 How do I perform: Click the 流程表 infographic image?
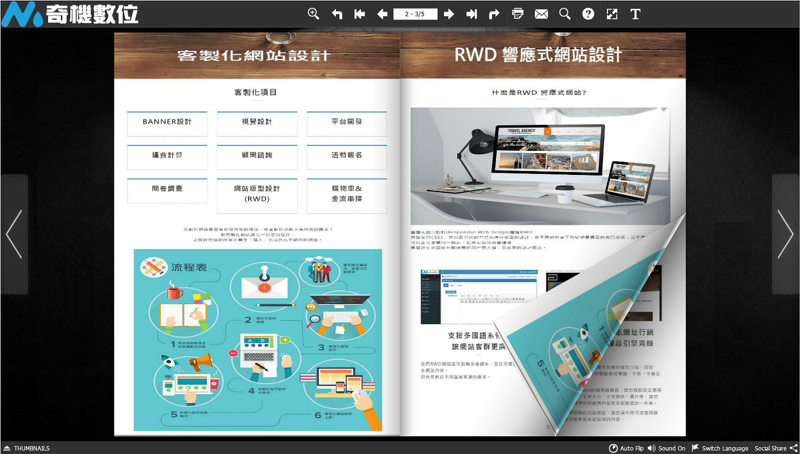pos(258,340)
